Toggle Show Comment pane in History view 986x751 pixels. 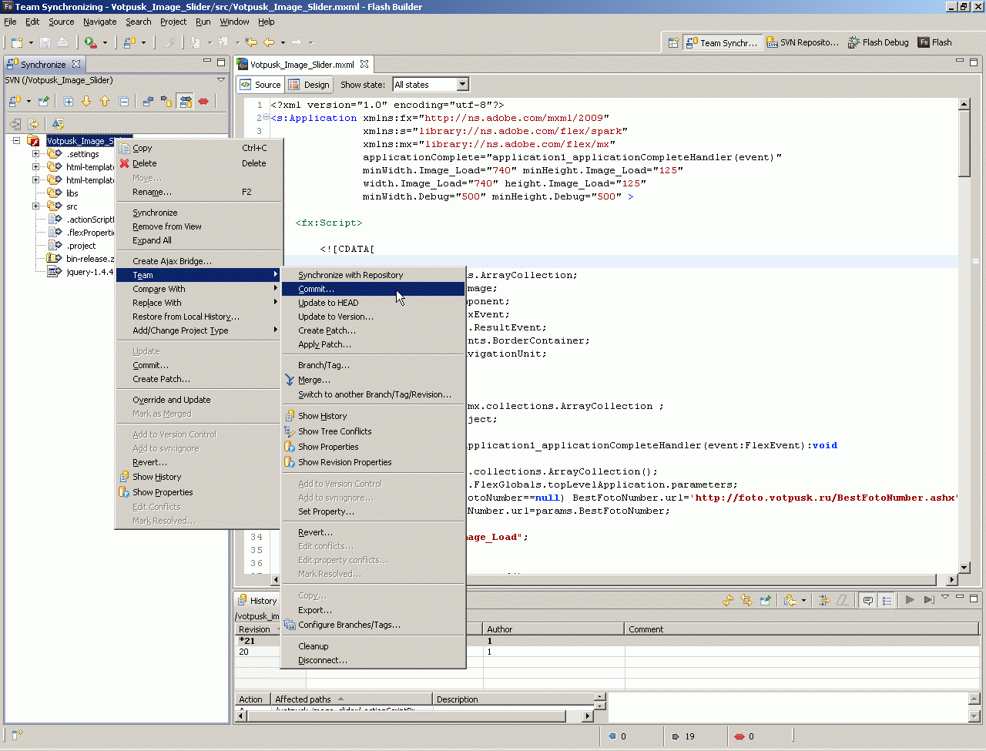click(x=868, y=600)
